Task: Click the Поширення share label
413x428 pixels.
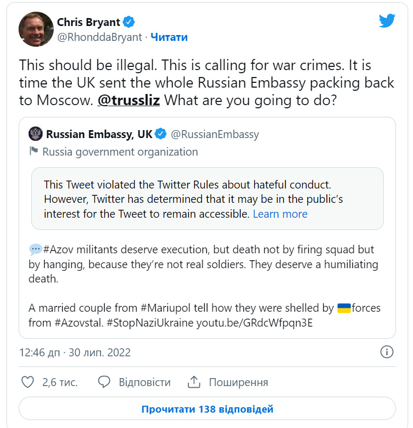Action: pos(238,382)
